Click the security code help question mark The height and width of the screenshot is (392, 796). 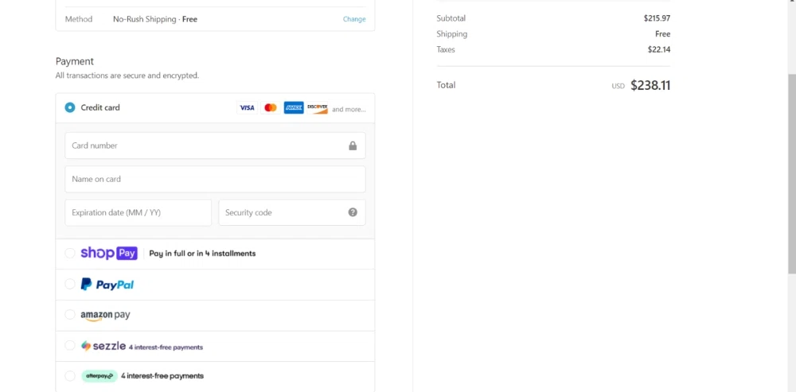(353, 212)
